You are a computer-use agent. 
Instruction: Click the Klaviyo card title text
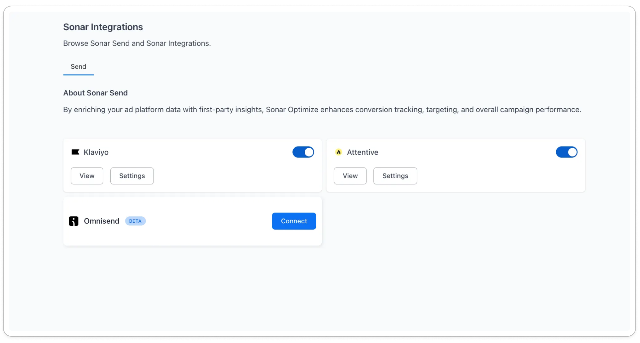96,152
